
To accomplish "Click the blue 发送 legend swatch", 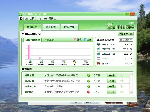I will (x=85, y=40).
